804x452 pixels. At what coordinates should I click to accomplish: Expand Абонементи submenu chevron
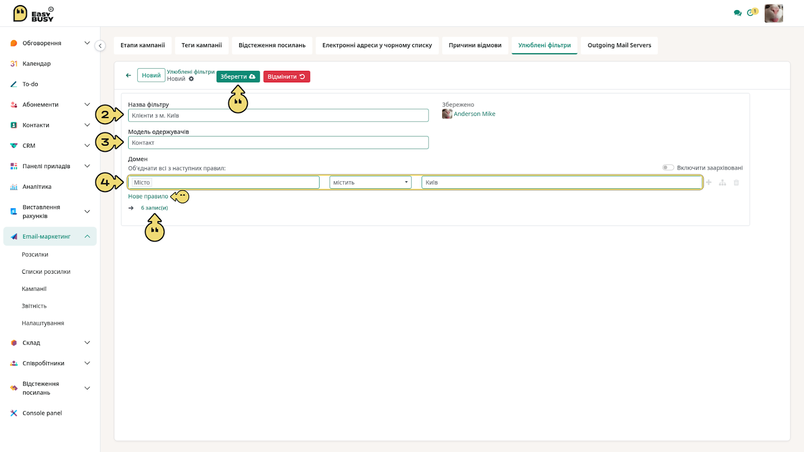87,105
